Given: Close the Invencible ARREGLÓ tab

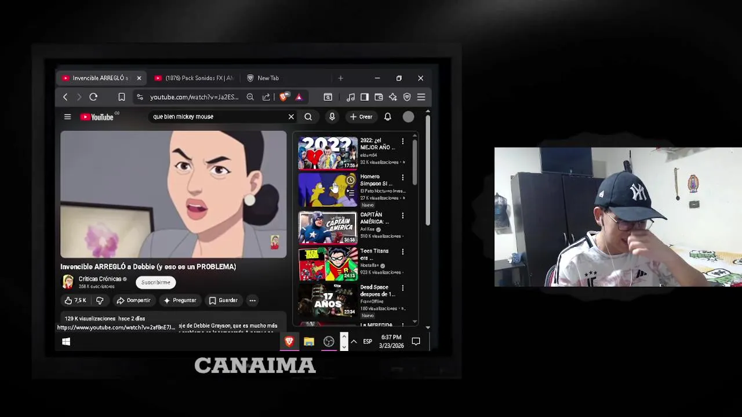Looking at the screenshot, I should (x=139, y=78).
